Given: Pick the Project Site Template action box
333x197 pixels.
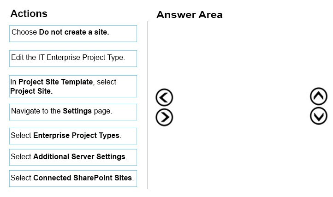Looking at the screenshot, I should pos(73,86).
